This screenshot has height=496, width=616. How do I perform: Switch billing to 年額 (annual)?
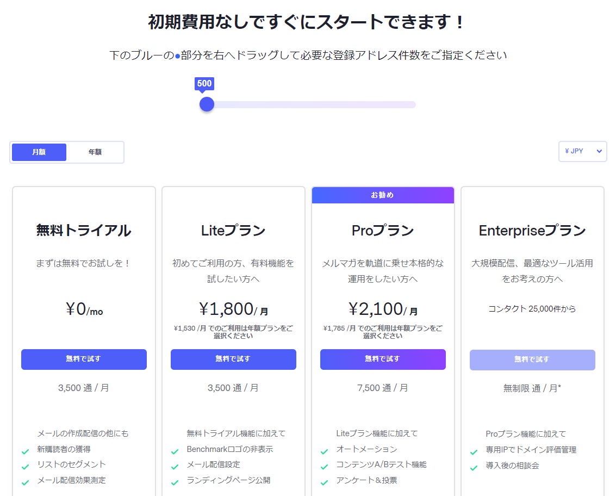[x=95, y=152]
